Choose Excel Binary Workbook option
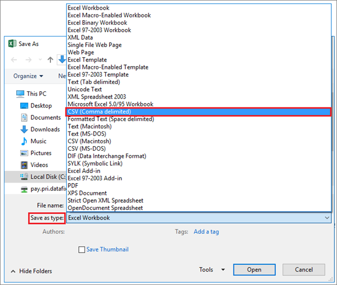Screen dimensions: 337x285 point(199,23)
